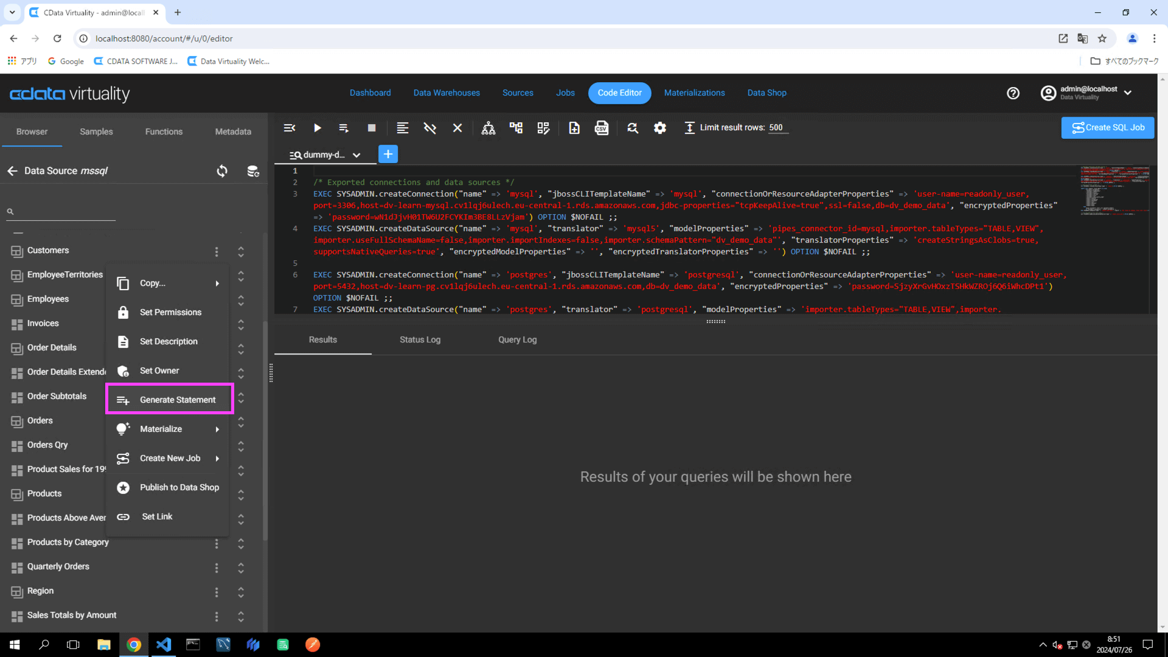Viewport: 1168px width, 657px height.
Task: Click the X clear icon in the editor toolbar
Action: point(457,128)
